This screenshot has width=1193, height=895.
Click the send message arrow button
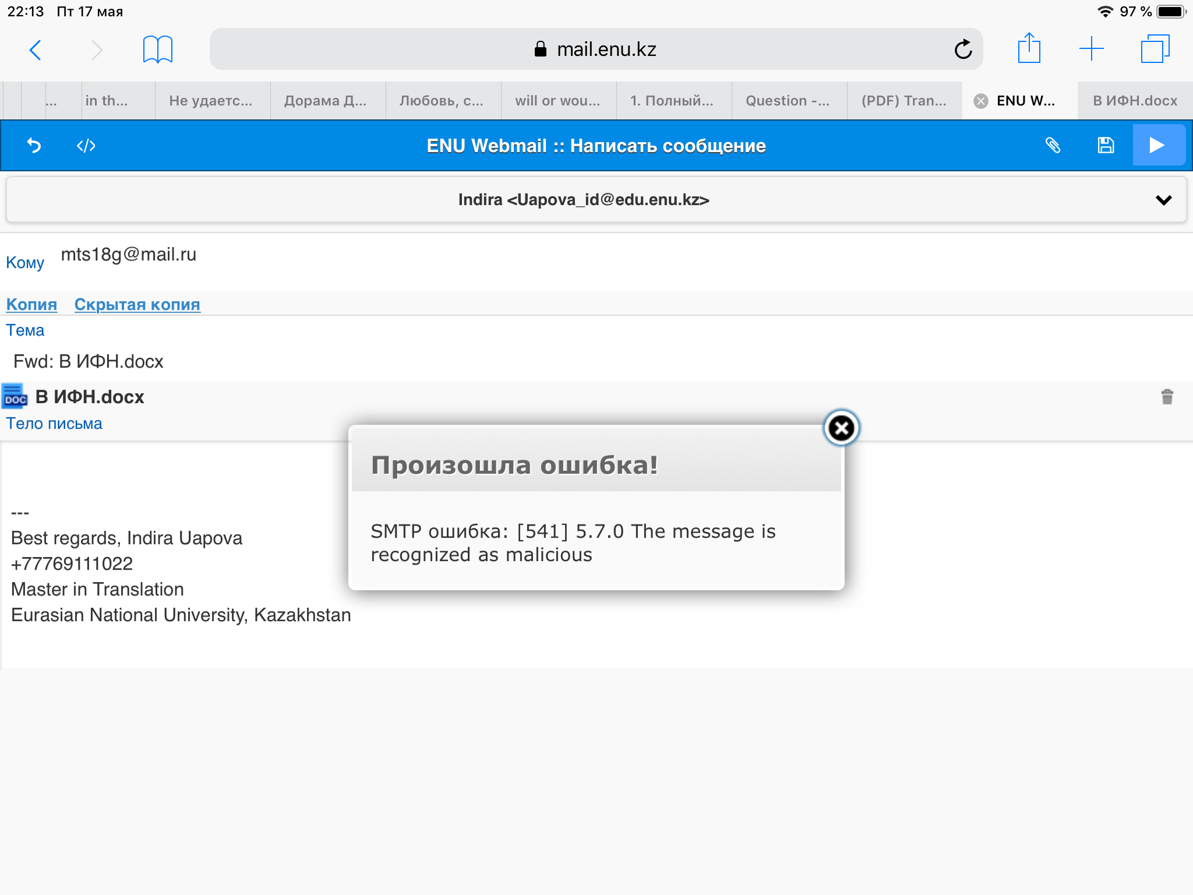click(1157, 145)
